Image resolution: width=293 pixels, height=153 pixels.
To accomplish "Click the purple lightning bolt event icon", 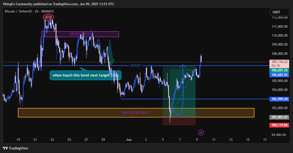I will tap(201, 133).
